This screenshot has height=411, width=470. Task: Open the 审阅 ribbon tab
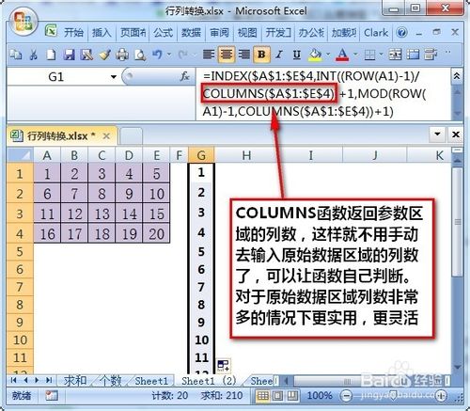(x=219, y=32)
